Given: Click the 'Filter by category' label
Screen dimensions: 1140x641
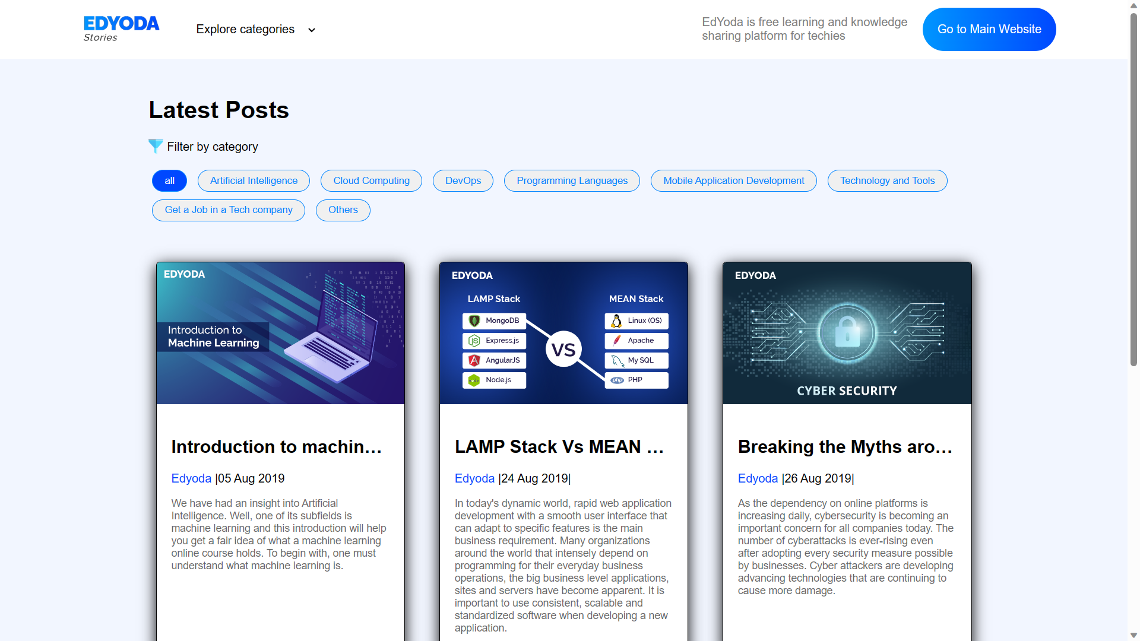Looking at the screenshot, I should click(x=213, y=147).
